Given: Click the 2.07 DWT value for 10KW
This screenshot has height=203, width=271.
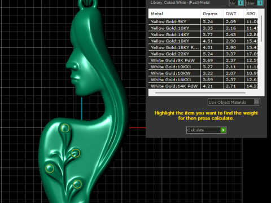Looking at the screenshot, I should coord(231,73).
